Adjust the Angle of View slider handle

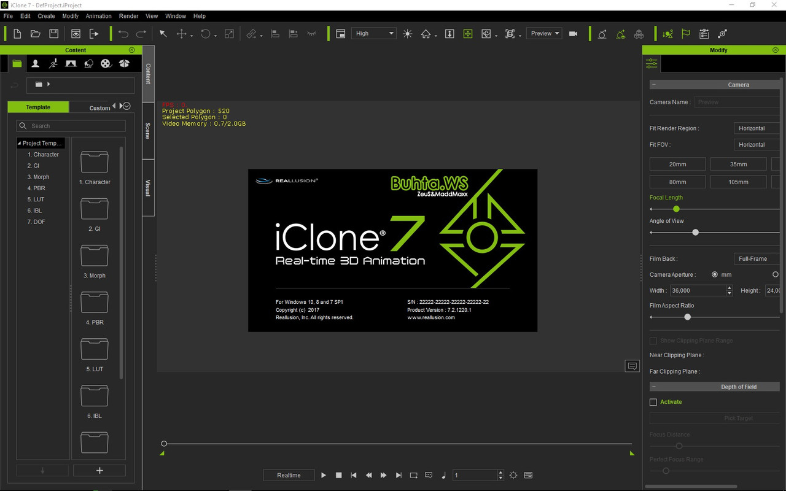(x=696, y=233)
